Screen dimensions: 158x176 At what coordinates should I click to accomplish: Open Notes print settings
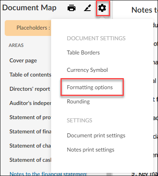coord(90,150)
